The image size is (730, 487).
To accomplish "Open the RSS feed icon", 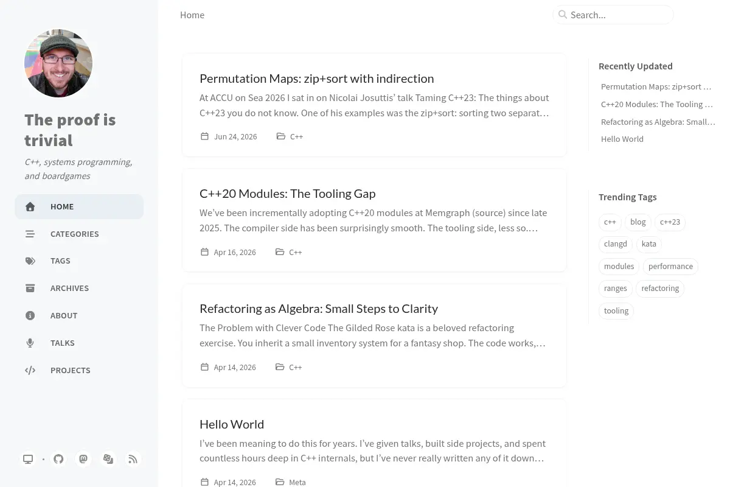I will pos(133,459).
